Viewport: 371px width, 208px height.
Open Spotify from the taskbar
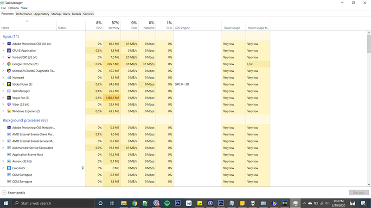(167, 203)
